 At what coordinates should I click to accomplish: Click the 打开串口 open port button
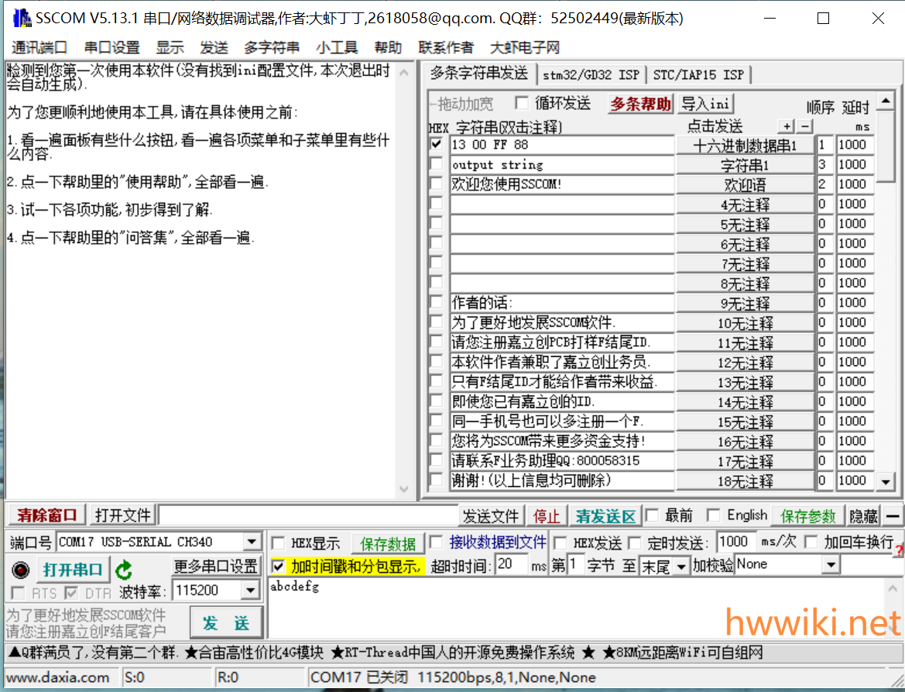[x=71, y=570]
